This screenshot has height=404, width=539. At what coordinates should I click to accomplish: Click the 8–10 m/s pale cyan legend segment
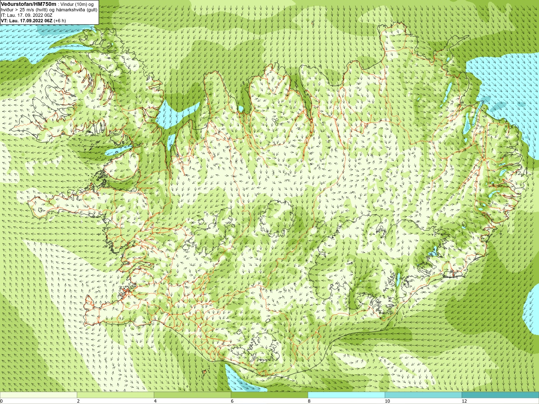(346, 395)
